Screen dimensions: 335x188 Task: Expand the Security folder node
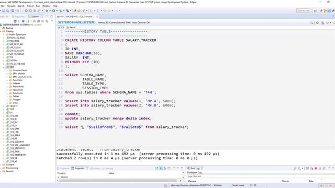pos(1,171)
